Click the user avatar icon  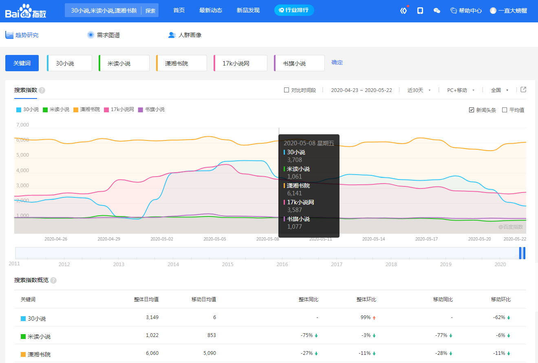point(493,11)
